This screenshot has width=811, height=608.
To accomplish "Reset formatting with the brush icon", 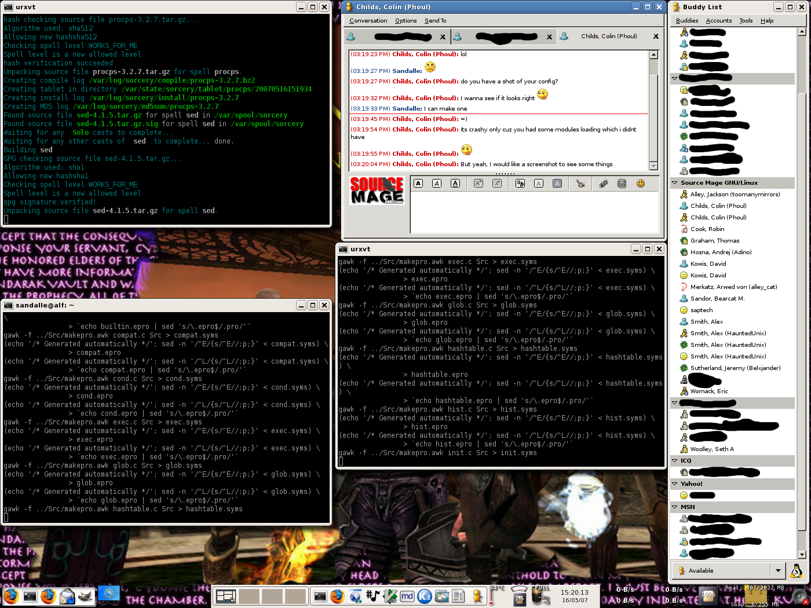I will tap(580, 184).
